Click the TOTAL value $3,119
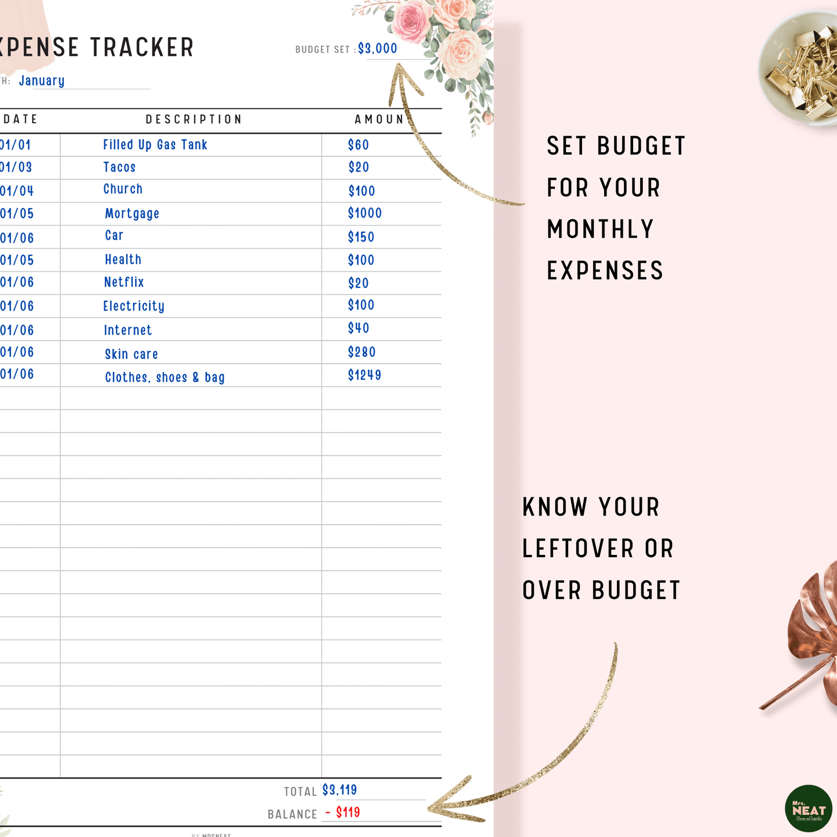The image size is (837, 837). point(340,790)
